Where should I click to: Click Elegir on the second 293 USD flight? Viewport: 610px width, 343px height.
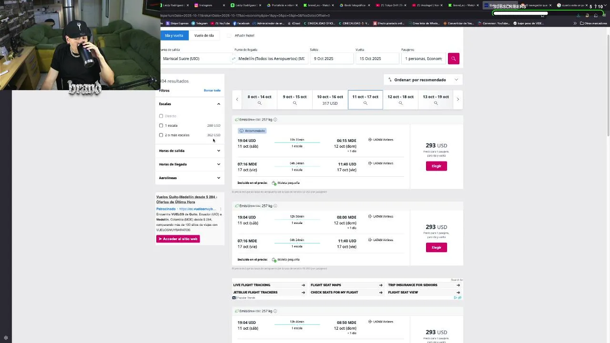436,247
